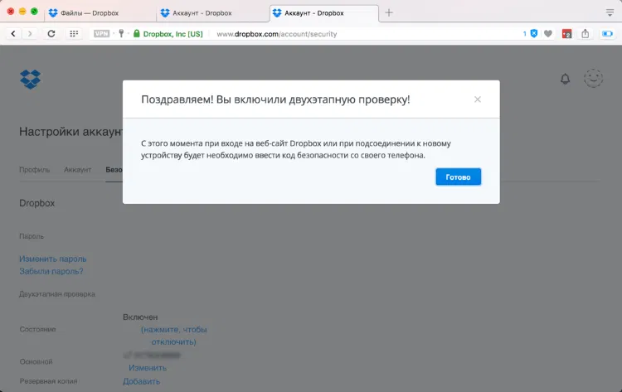Open the speed dial grid icon
The image size is (622, 392).
click(74, 34)
